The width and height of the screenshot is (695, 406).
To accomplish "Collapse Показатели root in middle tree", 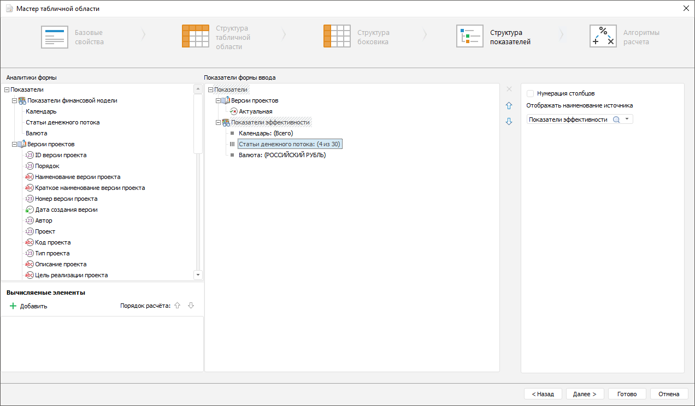I will [211, 89].
